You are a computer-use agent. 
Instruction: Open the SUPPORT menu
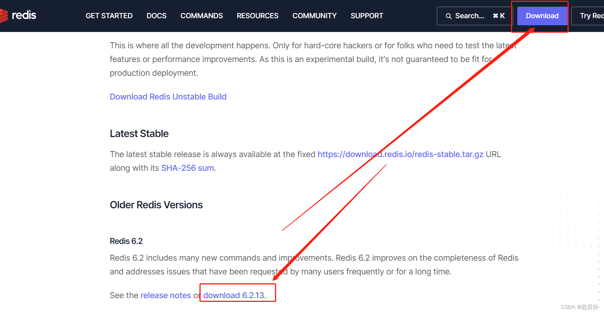(367, 16)
